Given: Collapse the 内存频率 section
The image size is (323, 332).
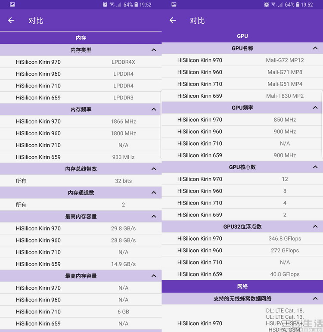Looking at the screenshot, I should point(154,109).
